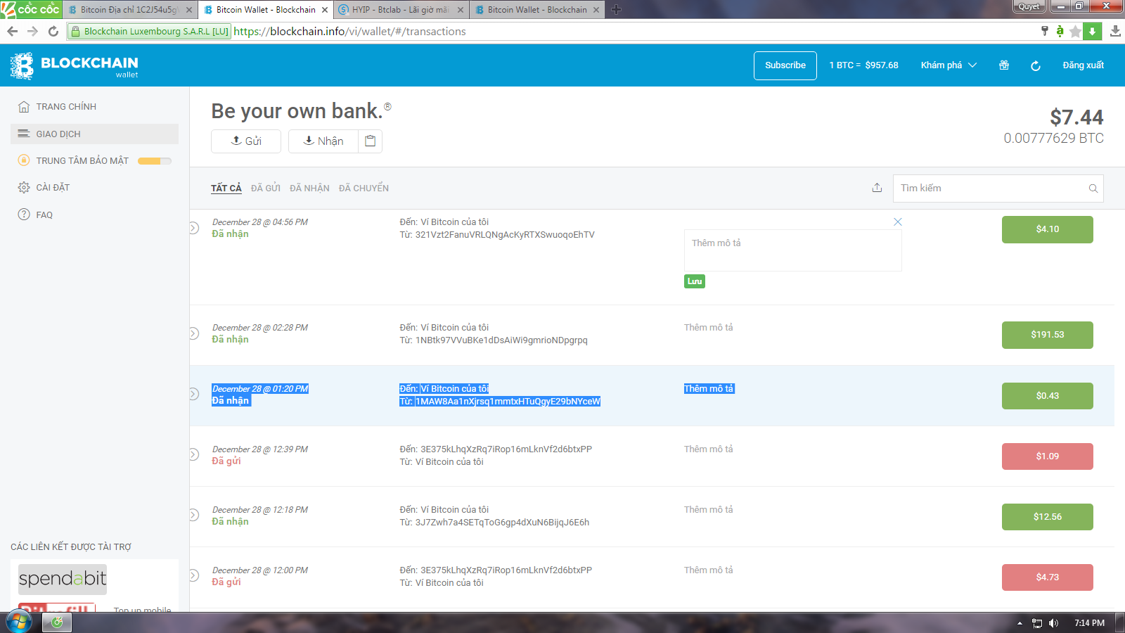Image resolution: width=1125 pixels, height=633 pixels.
Task: Click the $191.53 amount button
Action: pos(1048,335)
